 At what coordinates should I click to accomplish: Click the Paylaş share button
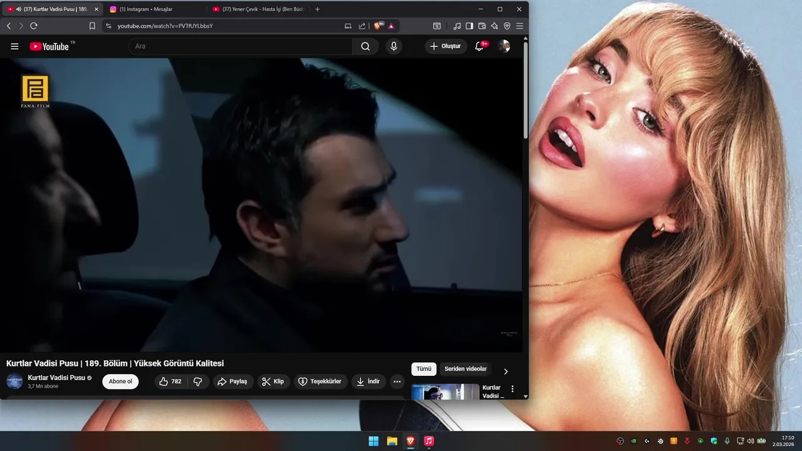pyautogui.click(x=232, y=381)
